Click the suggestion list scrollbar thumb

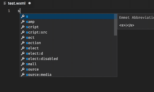115,25
